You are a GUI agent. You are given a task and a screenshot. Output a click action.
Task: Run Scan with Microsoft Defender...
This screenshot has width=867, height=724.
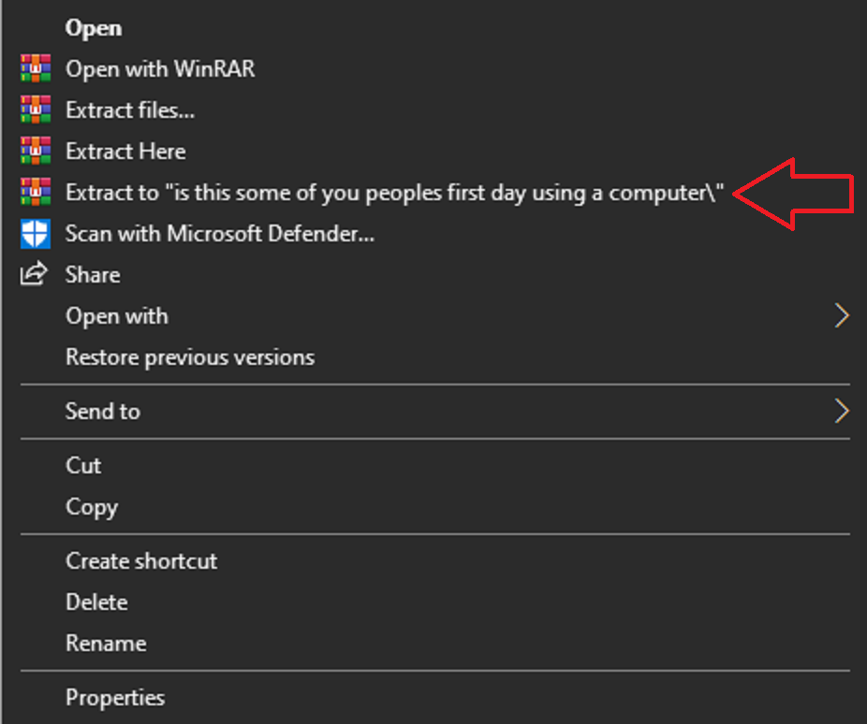pyautogui.click(x=219, y=234)
